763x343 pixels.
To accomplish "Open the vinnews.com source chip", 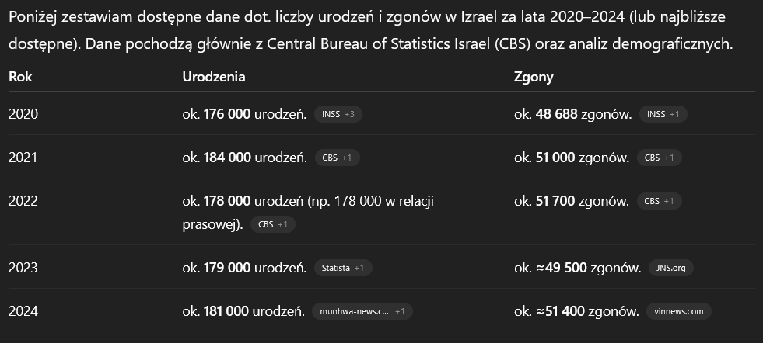I will click(678, 311).
